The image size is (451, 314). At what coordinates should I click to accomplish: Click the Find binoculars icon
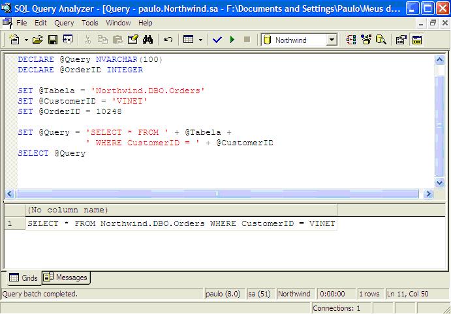tap(148, 40)
